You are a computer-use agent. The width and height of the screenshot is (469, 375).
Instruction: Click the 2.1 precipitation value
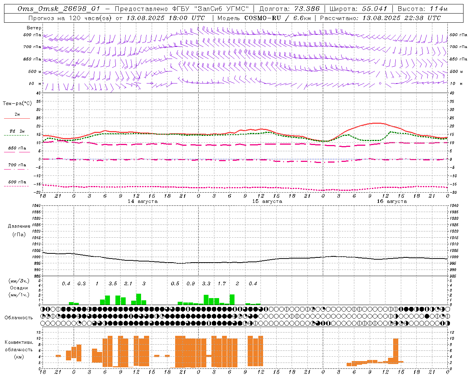(x=128, y=283)
